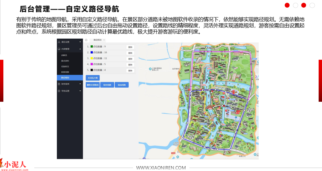Screen dimensions: 322x171
Task: Click the green color swatch of route 1
Action: click(91, 47)
